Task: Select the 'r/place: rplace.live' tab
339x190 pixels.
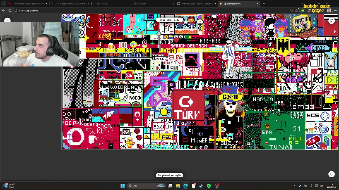Action: (x=239, y=4)
